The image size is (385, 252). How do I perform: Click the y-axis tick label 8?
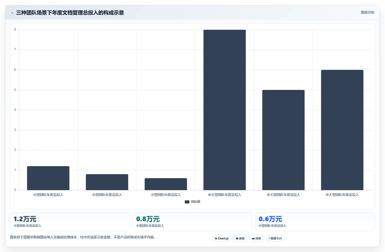point(15,30)
